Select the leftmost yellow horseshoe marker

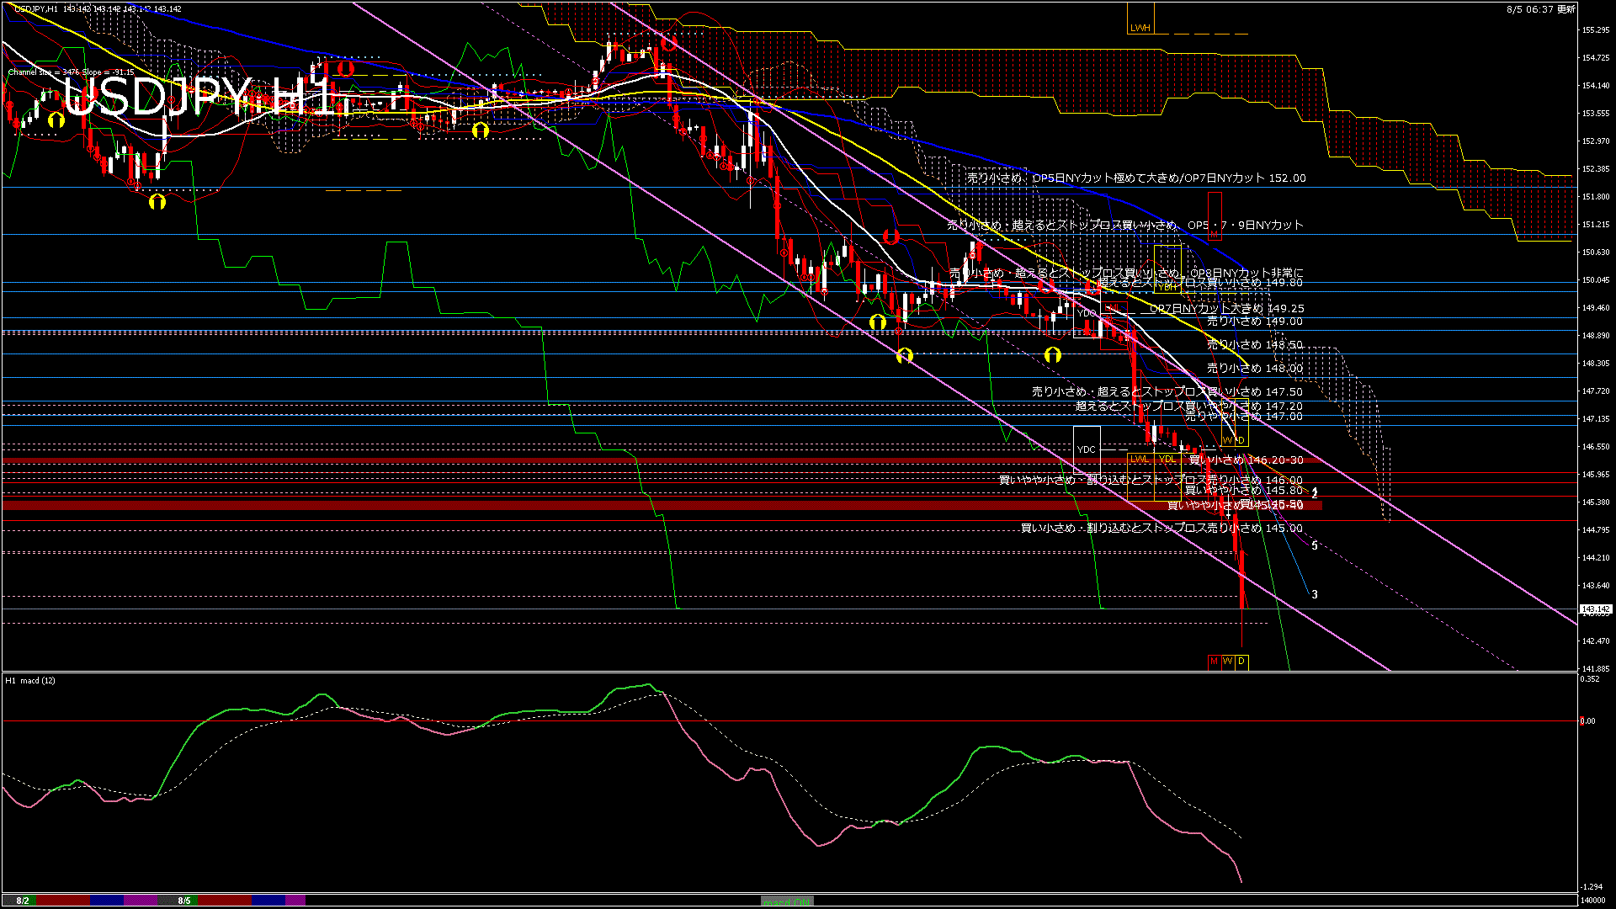(56, 120)
